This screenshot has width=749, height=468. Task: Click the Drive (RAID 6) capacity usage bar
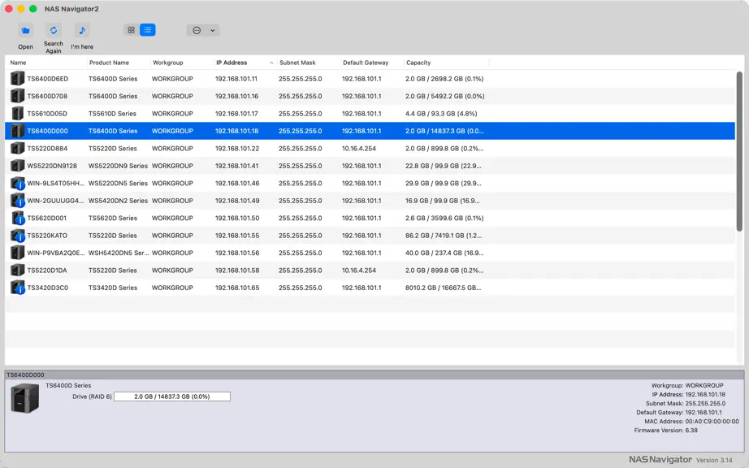(x=172, y=396)
